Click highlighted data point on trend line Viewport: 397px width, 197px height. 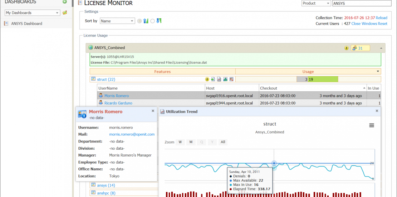[x=274, y=163]
